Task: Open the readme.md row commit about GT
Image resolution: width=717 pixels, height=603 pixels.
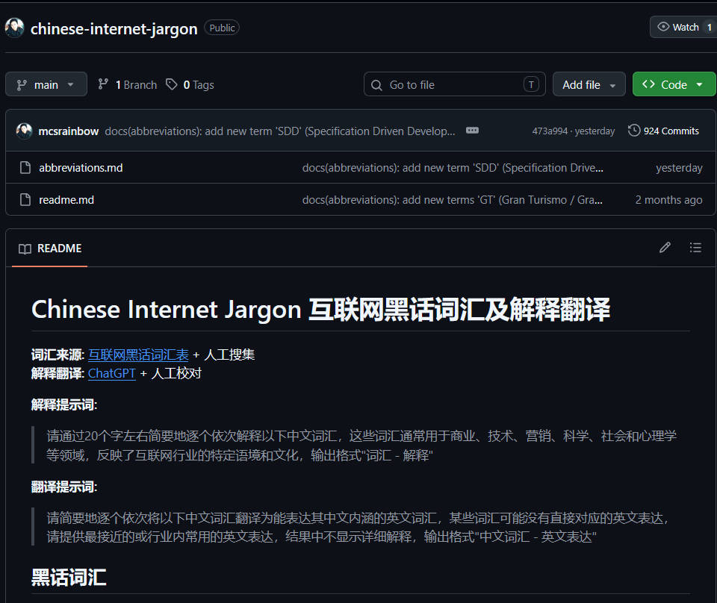Action: click(x=453, y=199)
